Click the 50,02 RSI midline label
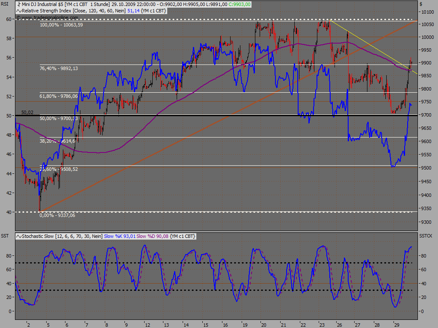Image resolution: width=438 pixels, height=328 pixels. click(x=27, y=112)
